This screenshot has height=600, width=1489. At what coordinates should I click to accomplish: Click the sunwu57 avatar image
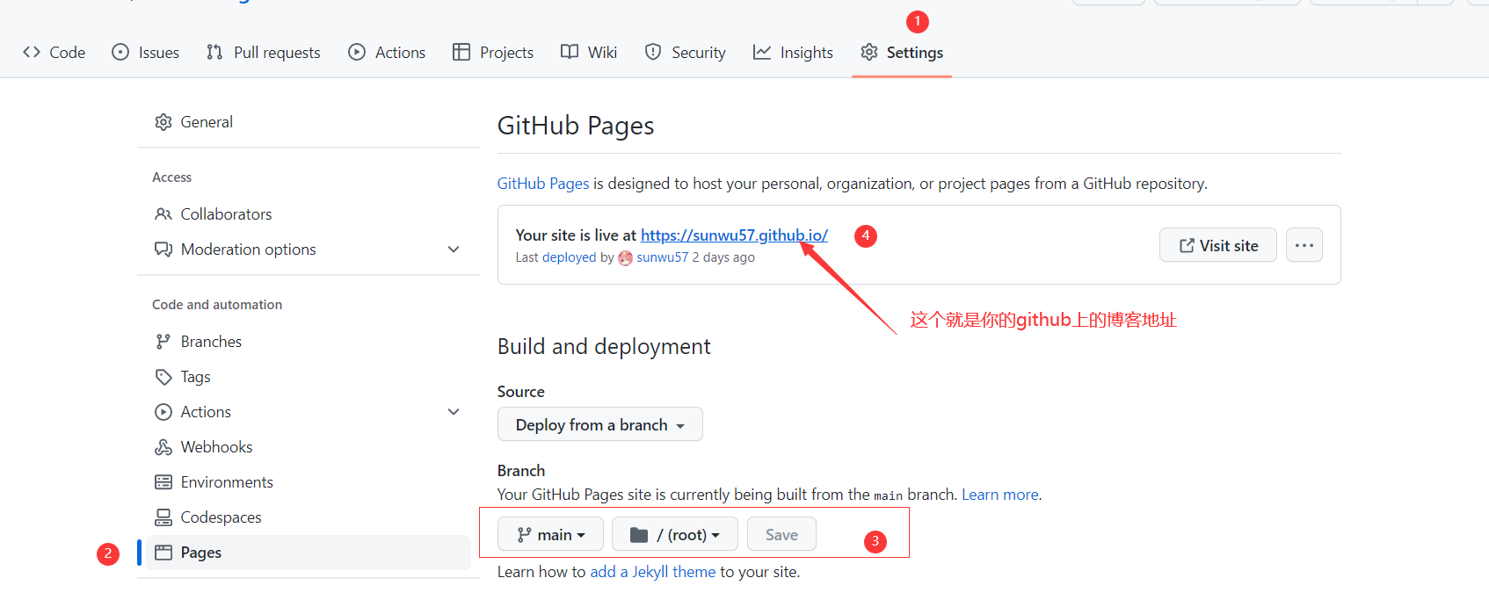(626, 257)
